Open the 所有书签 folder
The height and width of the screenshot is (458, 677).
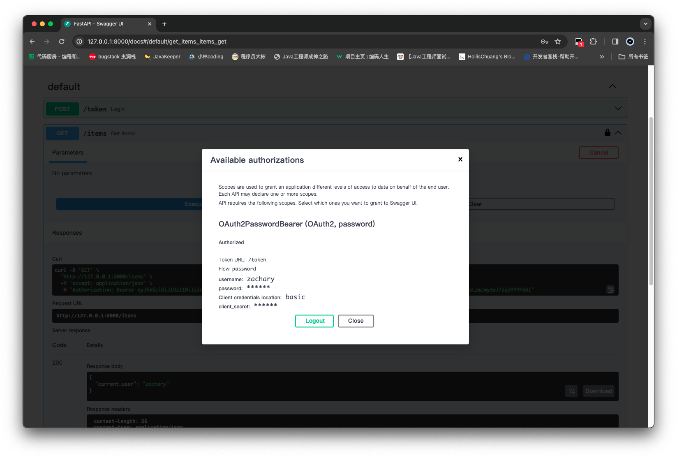633,57
